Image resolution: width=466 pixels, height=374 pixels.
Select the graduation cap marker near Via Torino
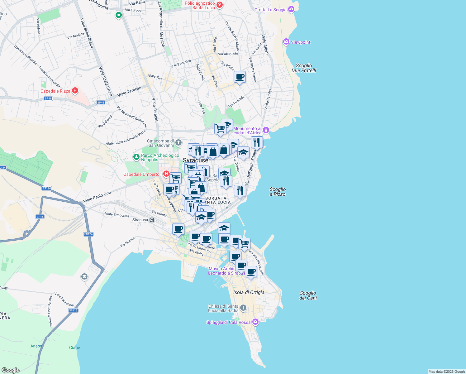tap(243, 152)
